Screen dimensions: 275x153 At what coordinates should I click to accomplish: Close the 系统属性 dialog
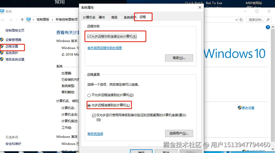click(x=200, y=7)
